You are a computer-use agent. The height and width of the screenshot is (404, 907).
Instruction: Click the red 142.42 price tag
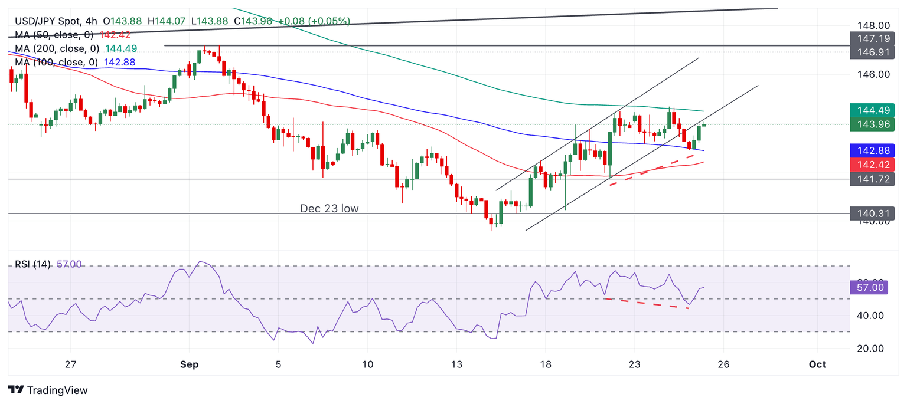pos(872,165)
